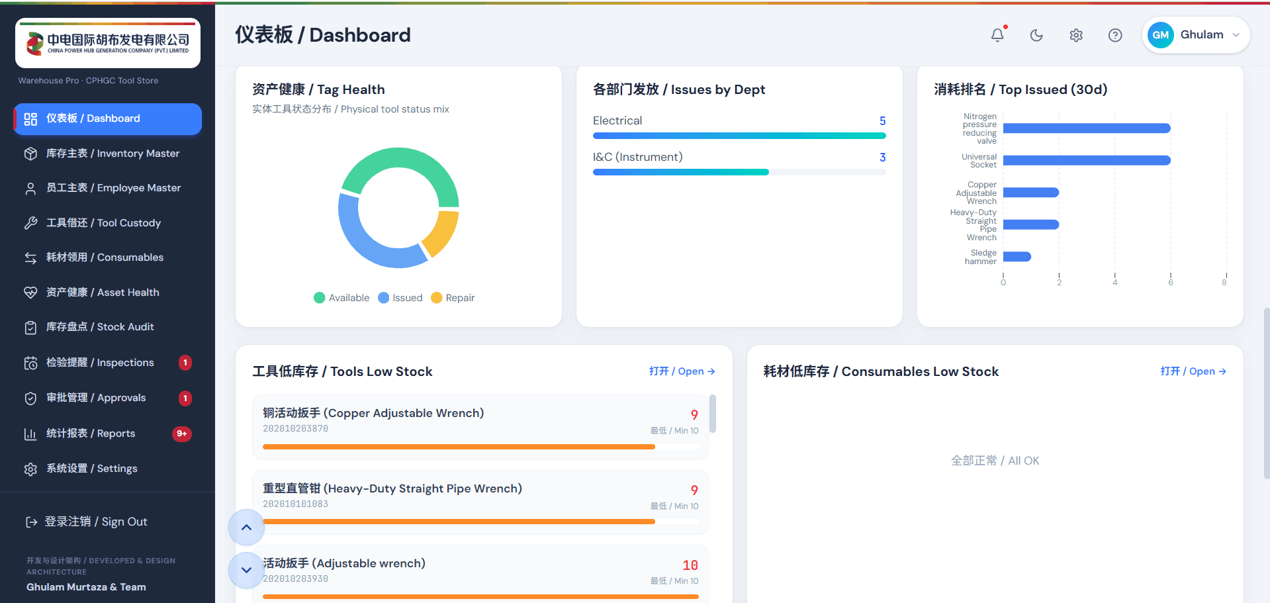Click the Asset Health heart icon
The height and width of the screenshot is (603, 1270).
(30, 293)
